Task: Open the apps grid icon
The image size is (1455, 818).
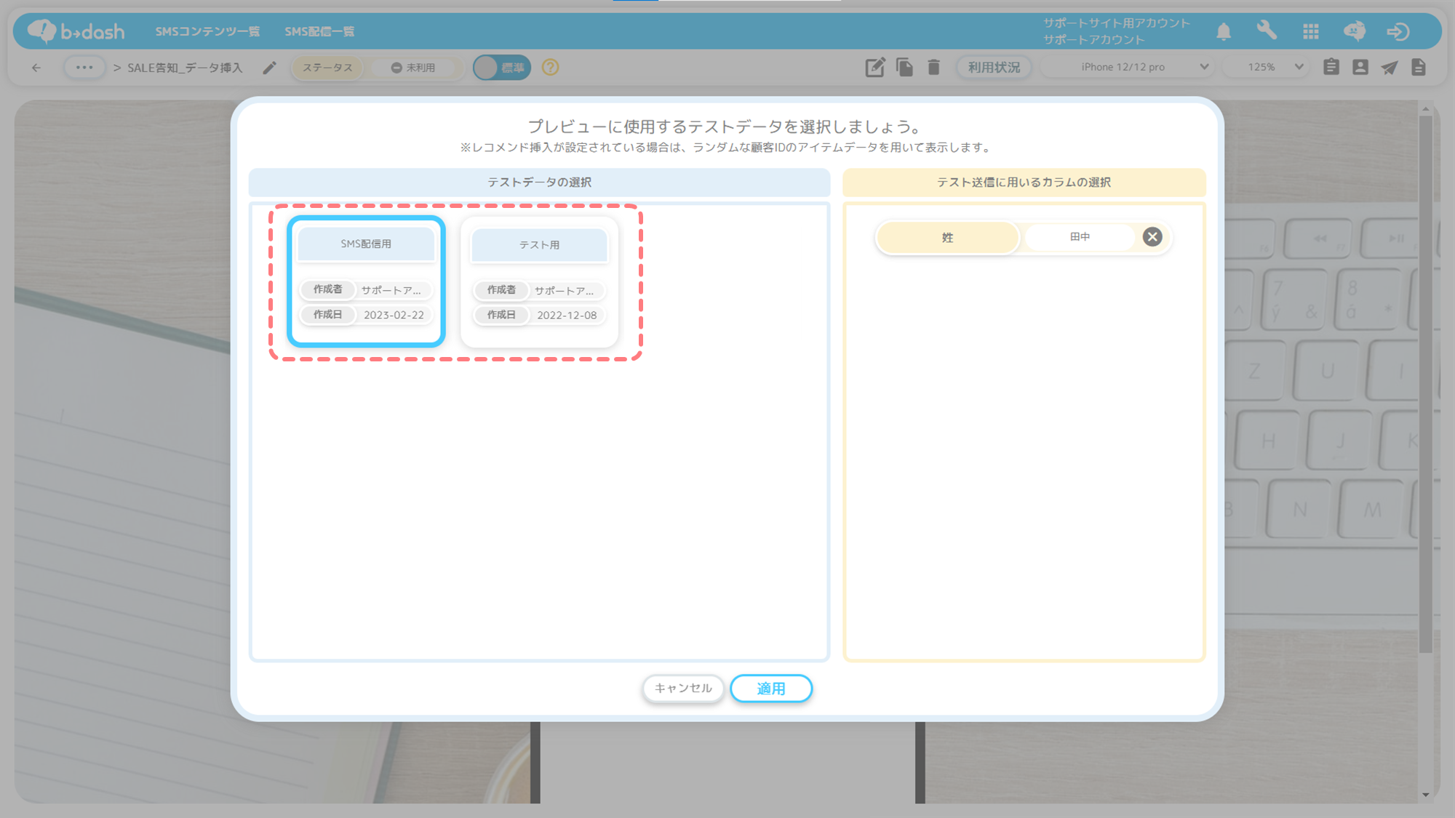Action: [x=1310, y=31]
